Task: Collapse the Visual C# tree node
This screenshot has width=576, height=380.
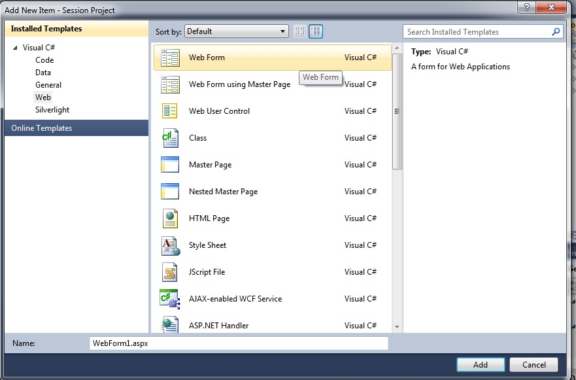Action: 15,48
